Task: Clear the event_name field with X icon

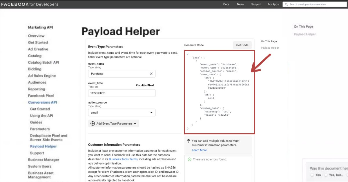Action: [151, 74]
